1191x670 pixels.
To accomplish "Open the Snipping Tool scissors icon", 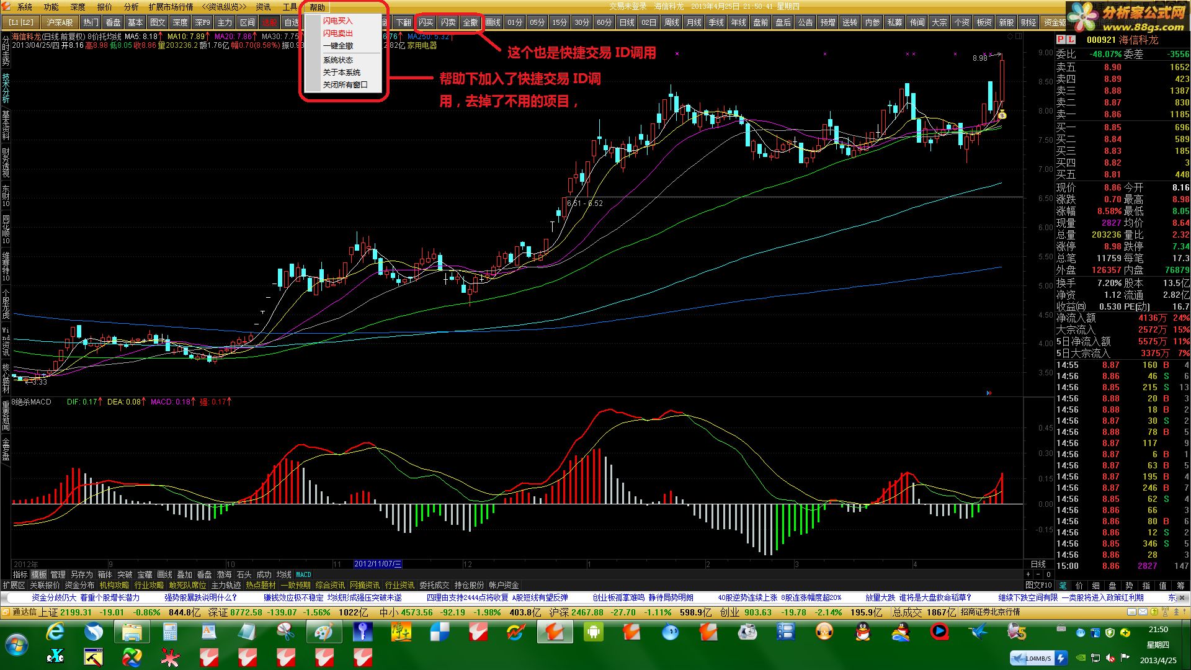I will coord(285,632).
